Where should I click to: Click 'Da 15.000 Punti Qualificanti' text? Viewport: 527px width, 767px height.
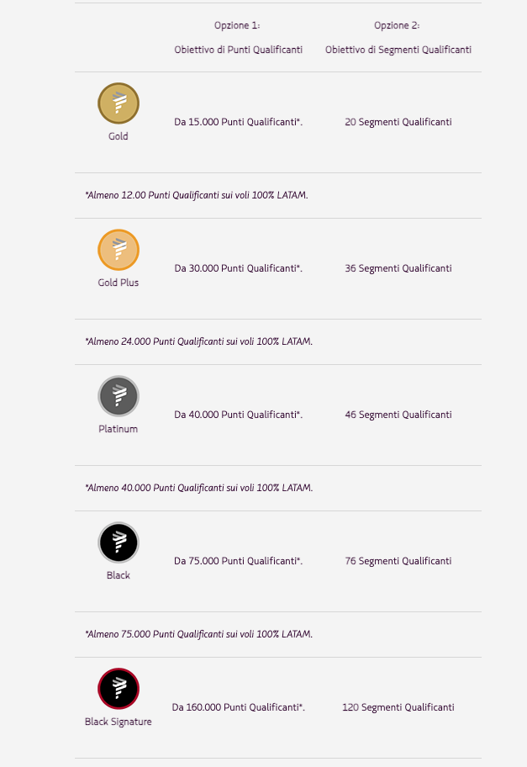pyautogui.click(x=238, y=122)
